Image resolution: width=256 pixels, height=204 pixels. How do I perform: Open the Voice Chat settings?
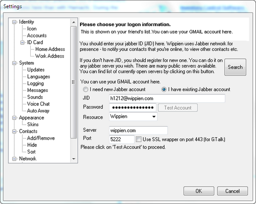[38, 104]
